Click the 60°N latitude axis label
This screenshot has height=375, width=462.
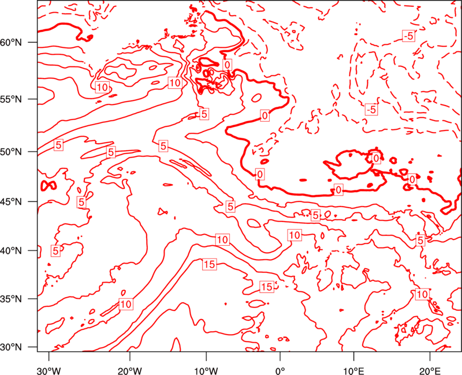pos(11,42)
